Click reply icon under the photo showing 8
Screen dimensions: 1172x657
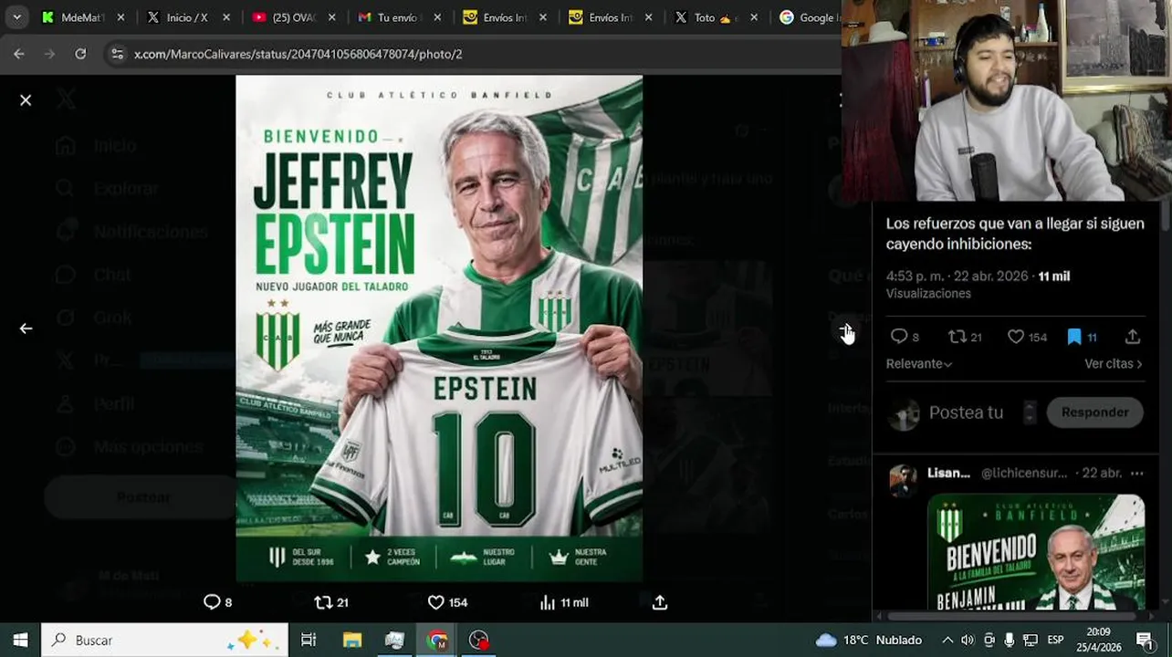coord(212,602)
